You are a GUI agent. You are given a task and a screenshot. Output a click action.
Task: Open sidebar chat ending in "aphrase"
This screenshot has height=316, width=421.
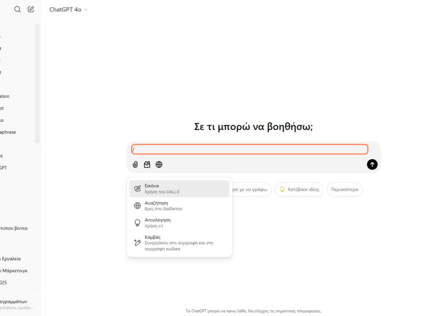[8, 132]
